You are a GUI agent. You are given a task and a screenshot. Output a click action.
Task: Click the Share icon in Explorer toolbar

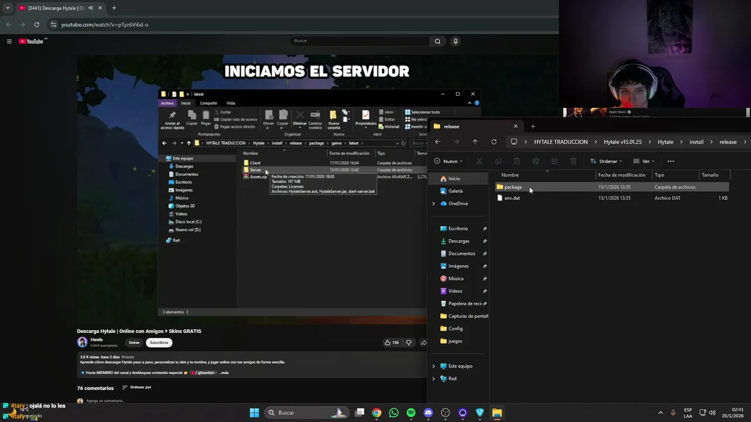(x=554, y=161)
